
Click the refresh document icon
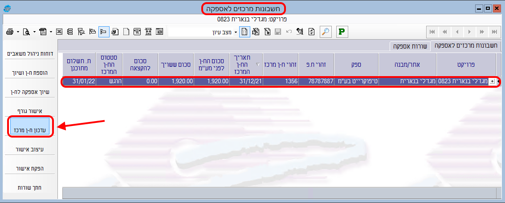[311, 32]
